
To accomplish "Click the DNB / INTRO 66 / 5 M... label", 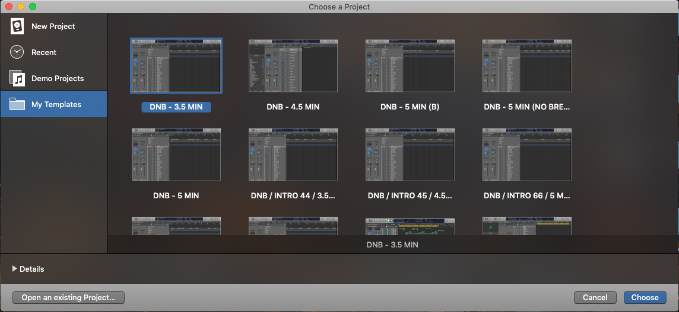I will 527,195.
